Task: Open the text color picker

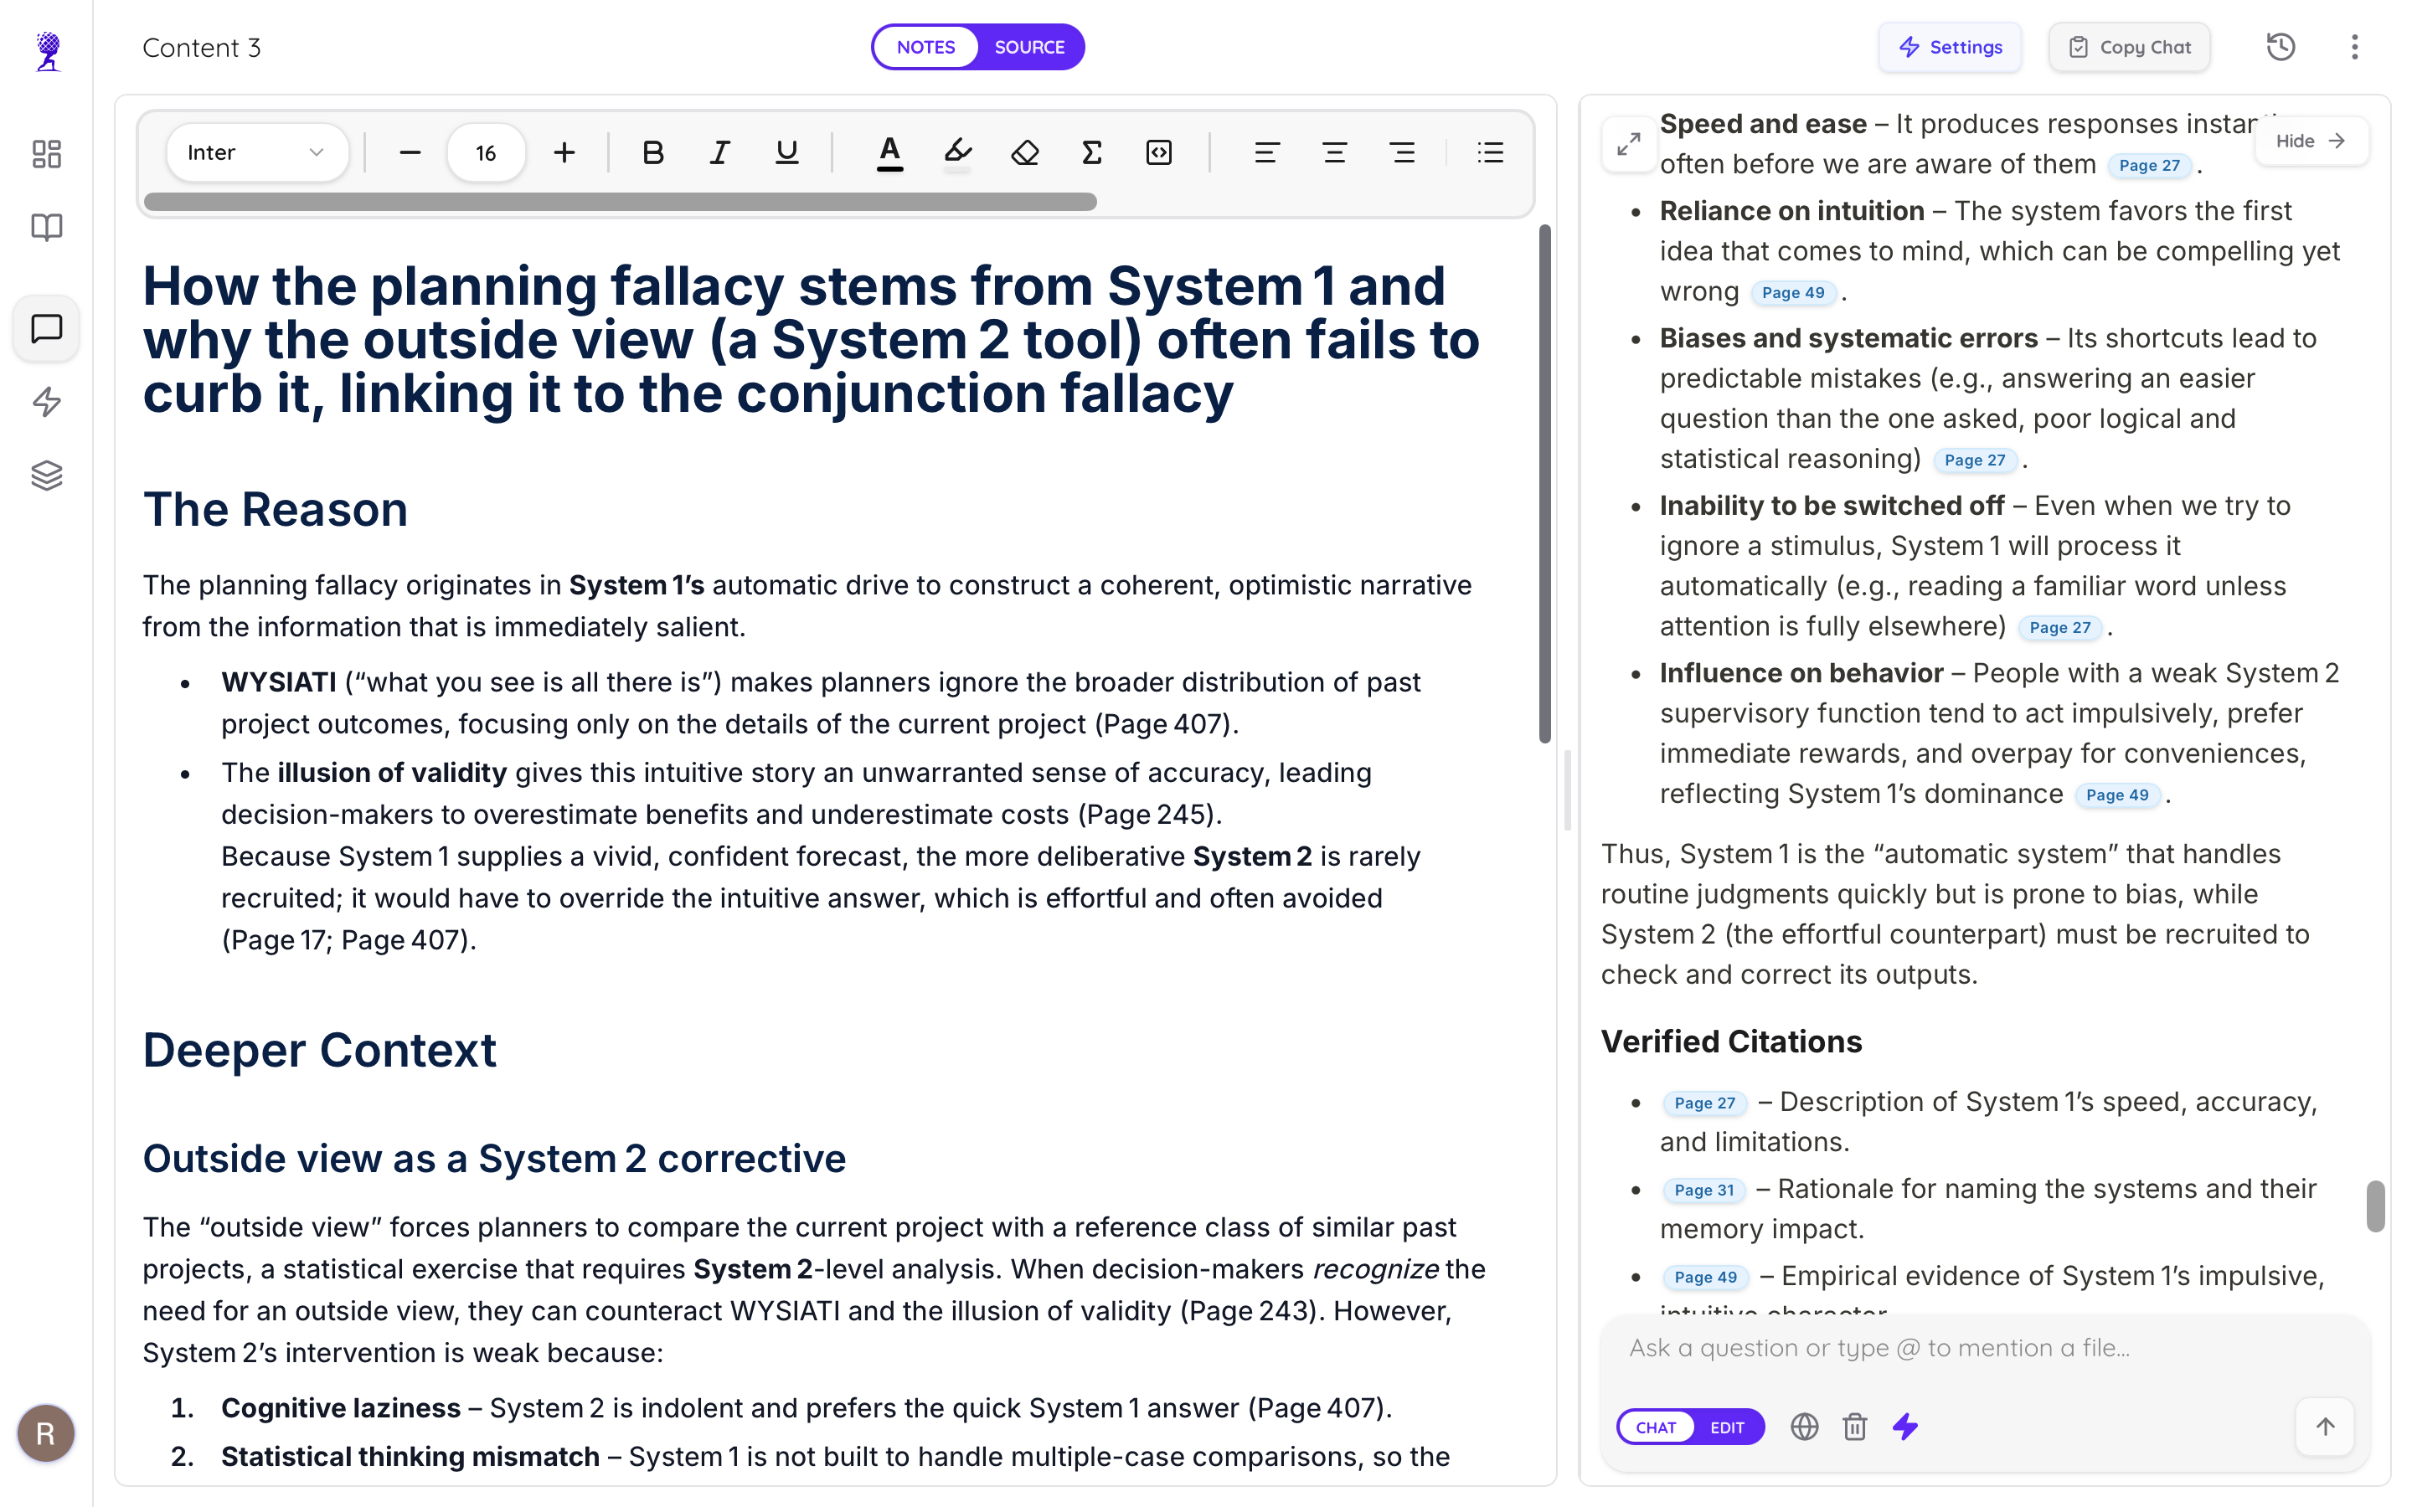Action: click(889, 152)
